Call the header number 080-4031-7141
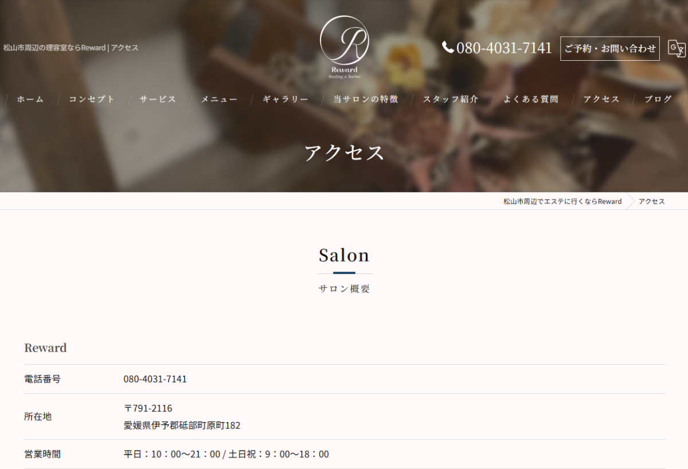Screen dimensions: 688x469 tap(504, 48)
